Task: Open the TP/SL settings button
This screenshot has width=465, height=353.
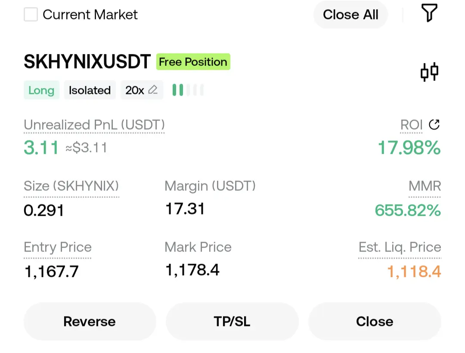Action: point(232,321)
